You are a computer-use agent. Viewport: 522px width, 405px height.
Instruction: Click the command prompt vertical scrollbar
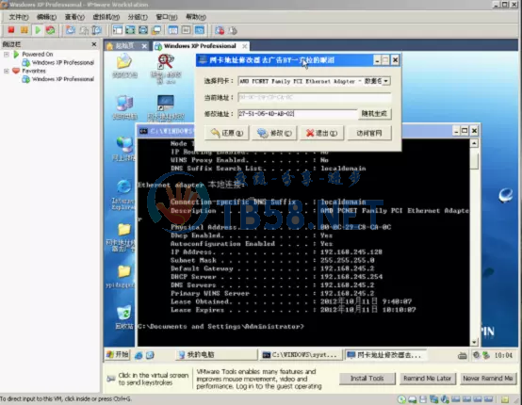tap(474, 243)
